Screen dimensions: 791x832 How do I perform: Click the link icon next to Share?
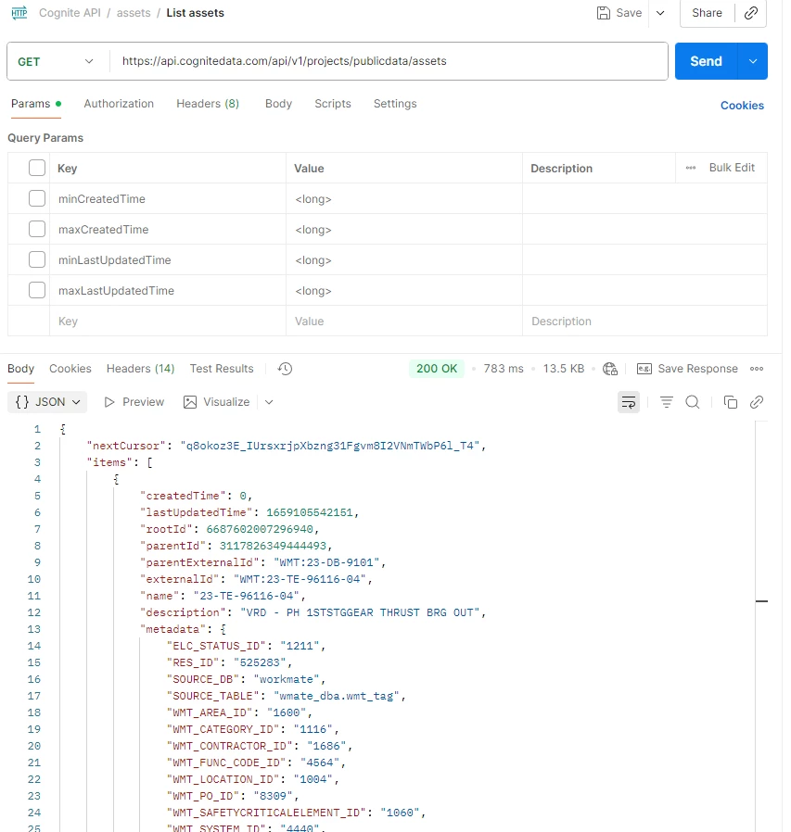click(751, 13)
